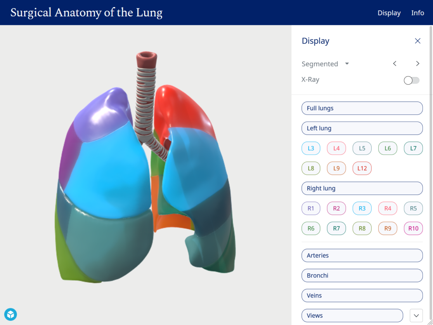Open the Segmented display mode dropdown
433x325 pixels.
tap(325, 64)
